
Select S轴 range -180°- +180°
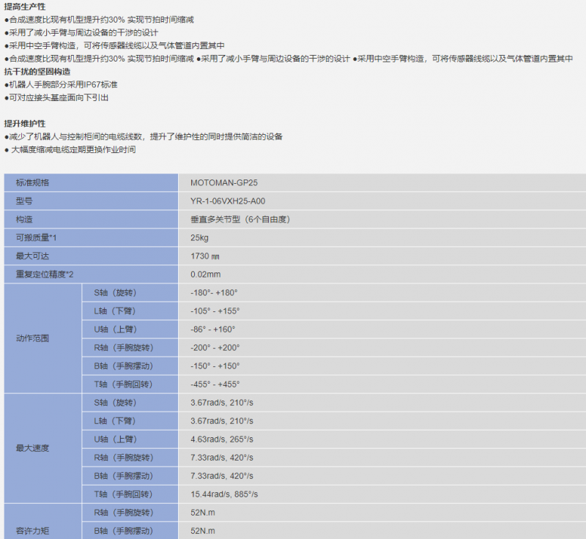click(x=214, y=292)
